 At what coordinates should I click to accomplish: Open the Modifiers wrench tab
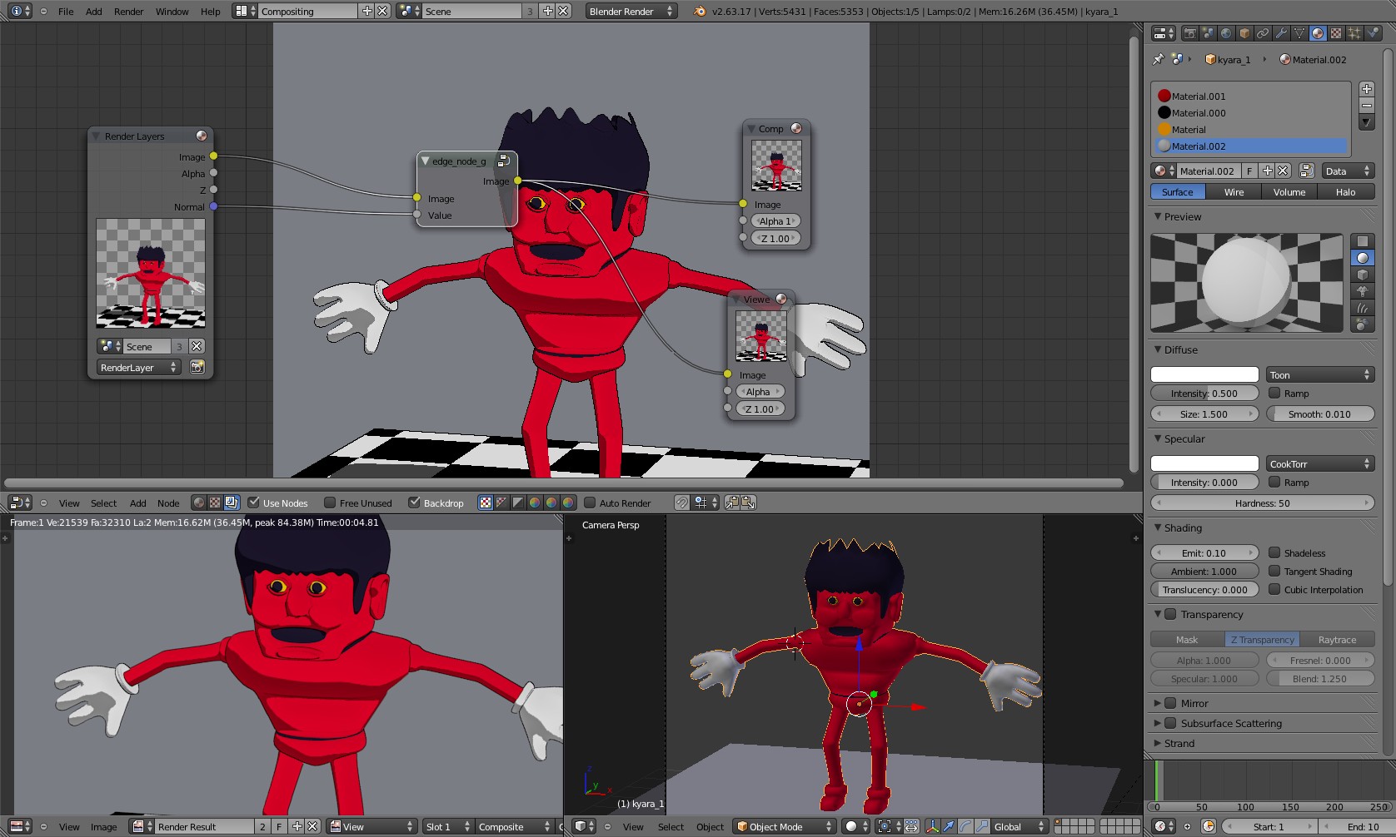point(1281,33)
